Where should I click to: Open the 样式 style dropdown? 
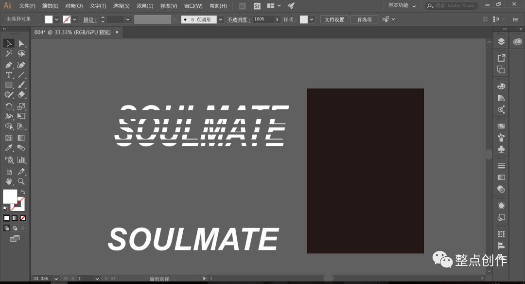(x=312, y=19)
